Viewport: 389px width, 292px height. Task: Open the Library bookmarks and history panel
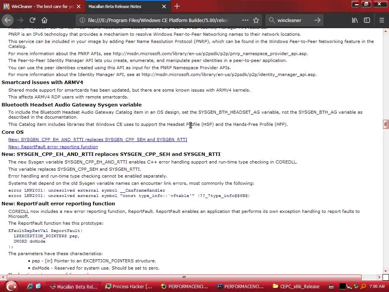355,21
